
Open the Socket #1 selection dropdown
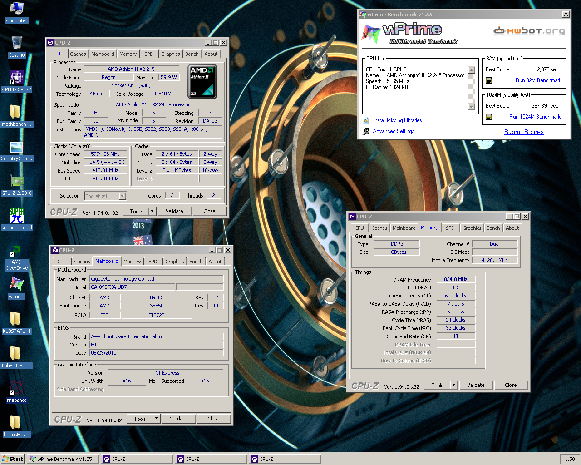122,196
